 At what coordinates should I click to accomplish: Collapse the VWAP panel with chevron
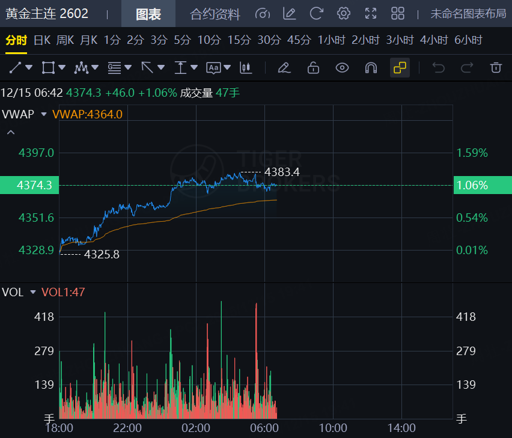(10, 132)
